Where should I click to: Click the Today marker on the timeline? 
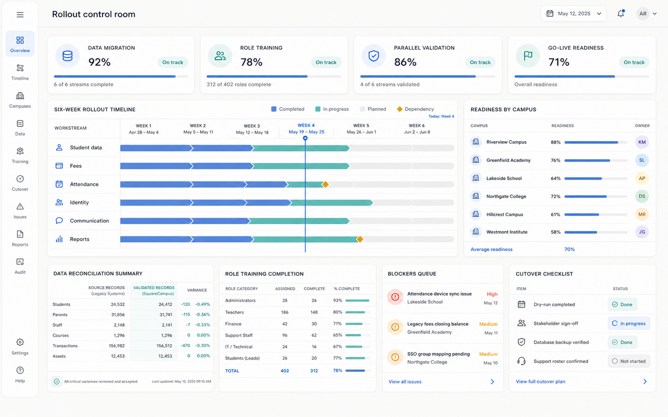click(x=305, y=138)
